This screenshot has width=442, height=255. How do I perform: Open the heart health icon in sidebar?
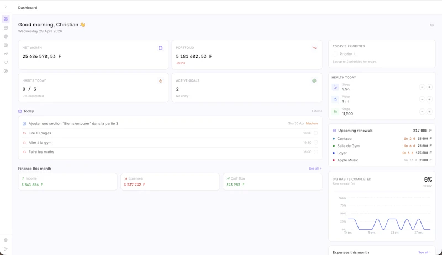6,62
